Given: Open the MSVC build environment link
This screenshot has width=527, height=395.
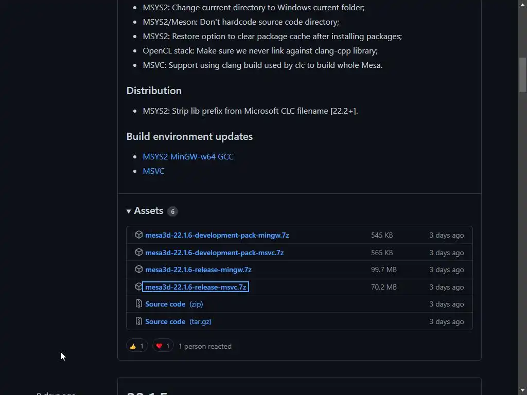Looking at the screenshot, I should pos(153,171).
